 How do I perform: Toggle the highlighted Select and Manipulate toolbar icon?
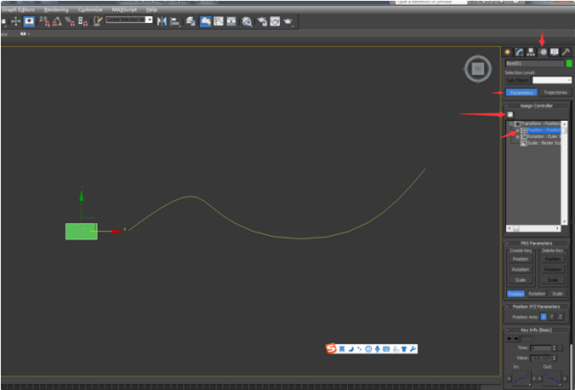pos(29,22)
